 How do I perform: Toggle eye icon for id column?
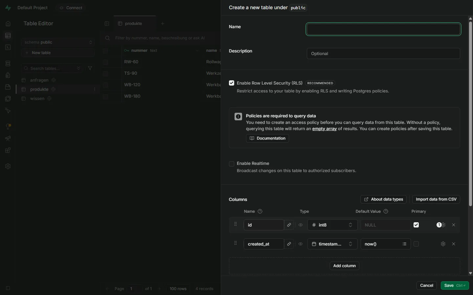tap(301, 225)
